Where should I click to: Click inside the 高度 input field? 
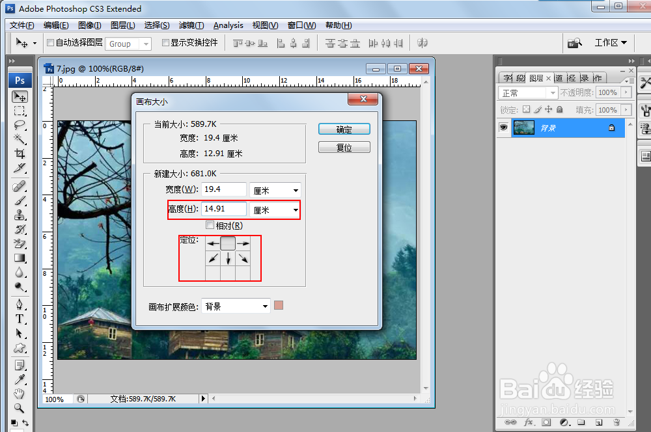pyautogui.click(x=224, y=209)
